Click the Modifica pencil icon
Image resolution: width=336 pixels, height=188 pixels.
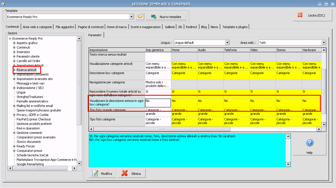tap(96, 174)
